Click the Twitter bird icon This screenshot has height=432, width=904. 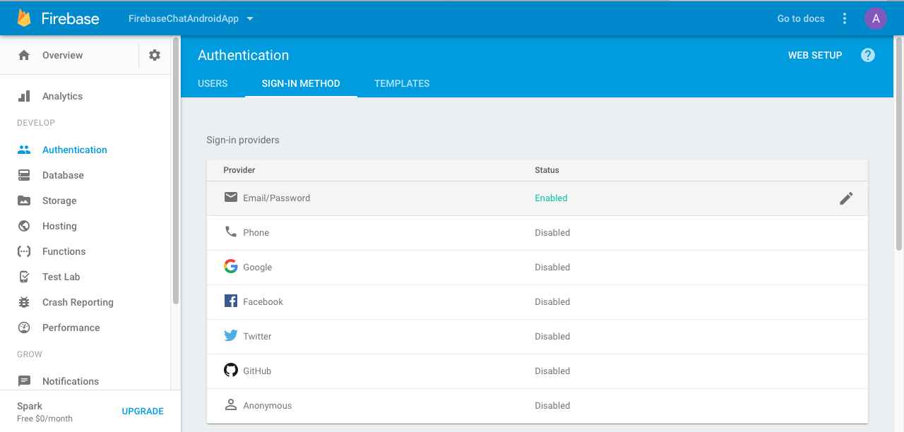click(x=231, y=335)
